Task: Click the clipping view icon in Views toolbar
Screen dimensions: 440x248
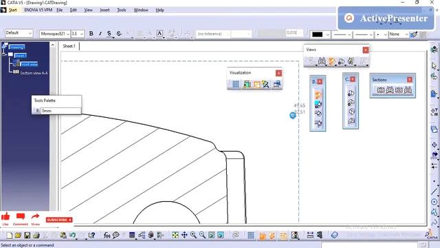Action: pyautogui.click(x=341, y=61)
